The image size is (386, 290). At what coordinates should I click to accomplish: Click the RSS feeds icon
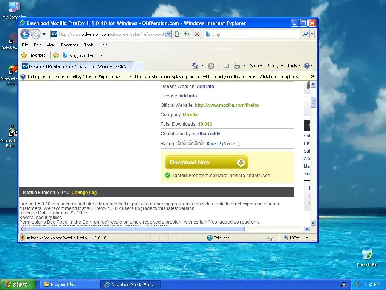[x=211, y=66]
